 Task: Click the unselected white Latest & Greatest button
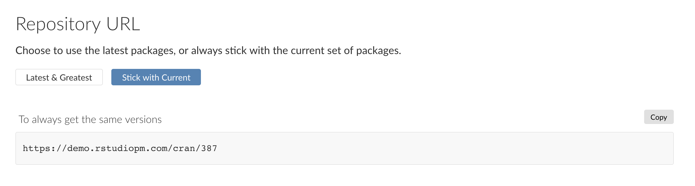[x=59, y=77]
